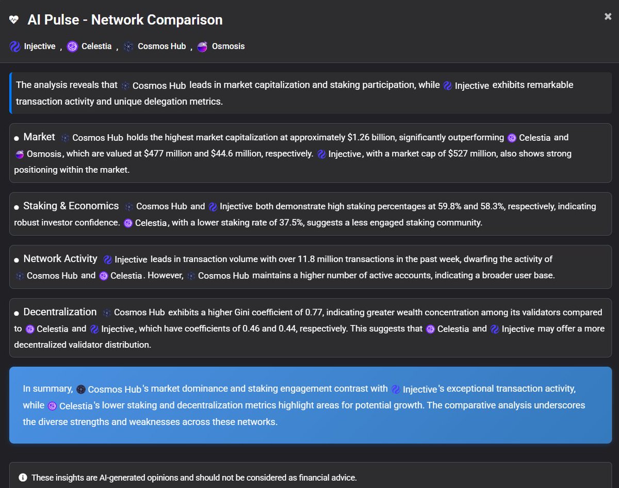This screenshot has height=488, width=619.
Task: Close the AI Pulse Network Comparison dialog
Action: (608, 17)
